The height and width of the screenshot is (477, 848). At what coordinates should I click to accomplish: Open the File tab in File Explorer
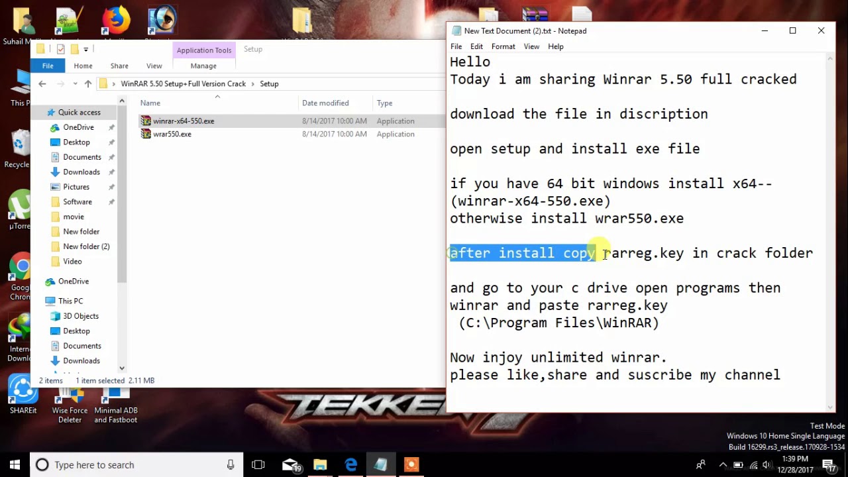tap(48, 66)
